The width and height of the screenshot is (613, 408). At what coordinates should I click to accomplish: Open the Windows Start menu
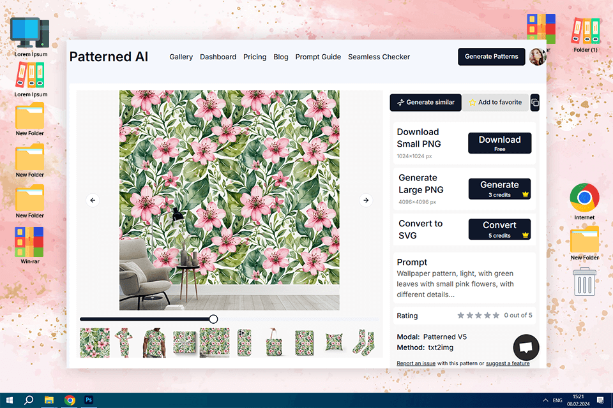pyautogui.click(x=10, y=400)
